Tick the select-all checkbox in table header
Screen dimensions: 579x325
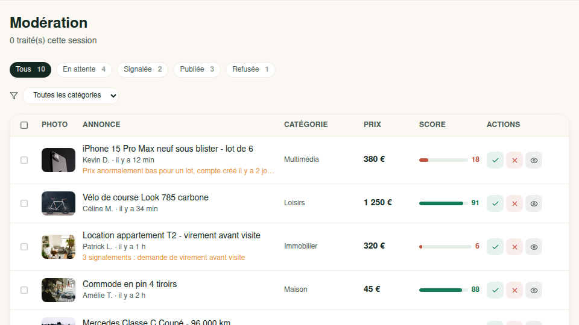click(x=24, y=125)
